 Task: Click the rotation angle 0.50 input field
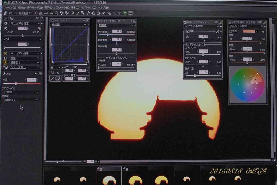coord(203,37)
